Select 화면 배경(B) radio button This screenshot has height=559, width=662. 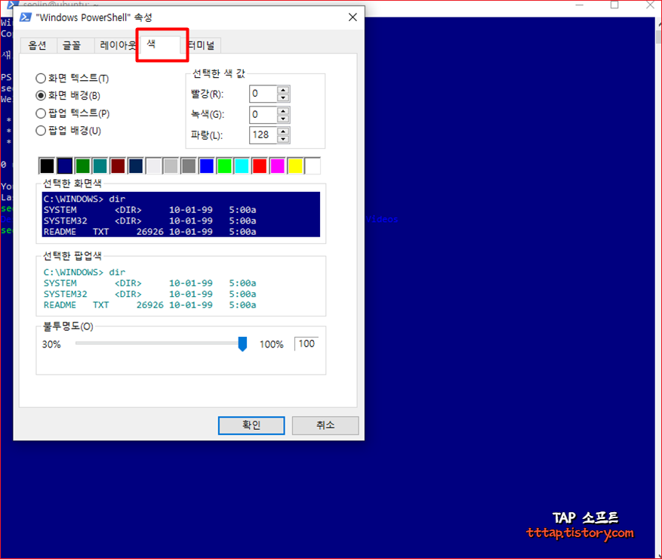(68, 96)
